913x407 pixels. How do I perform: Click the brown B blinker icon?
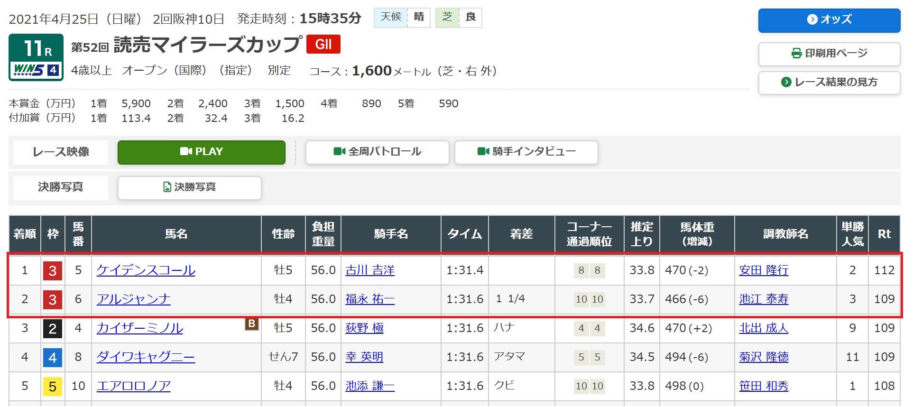tap(251, 324)
